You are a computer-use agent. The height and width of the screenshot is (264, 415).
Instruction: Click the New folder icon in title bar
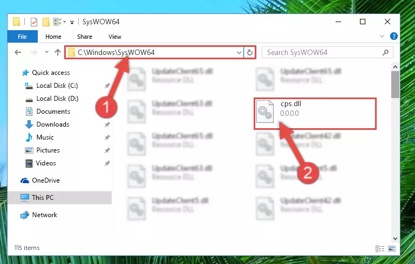46,22
